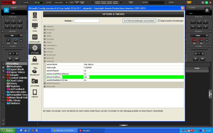Expand the performances category
This screenshot has width=213, height=133.
tap(45, 83)
